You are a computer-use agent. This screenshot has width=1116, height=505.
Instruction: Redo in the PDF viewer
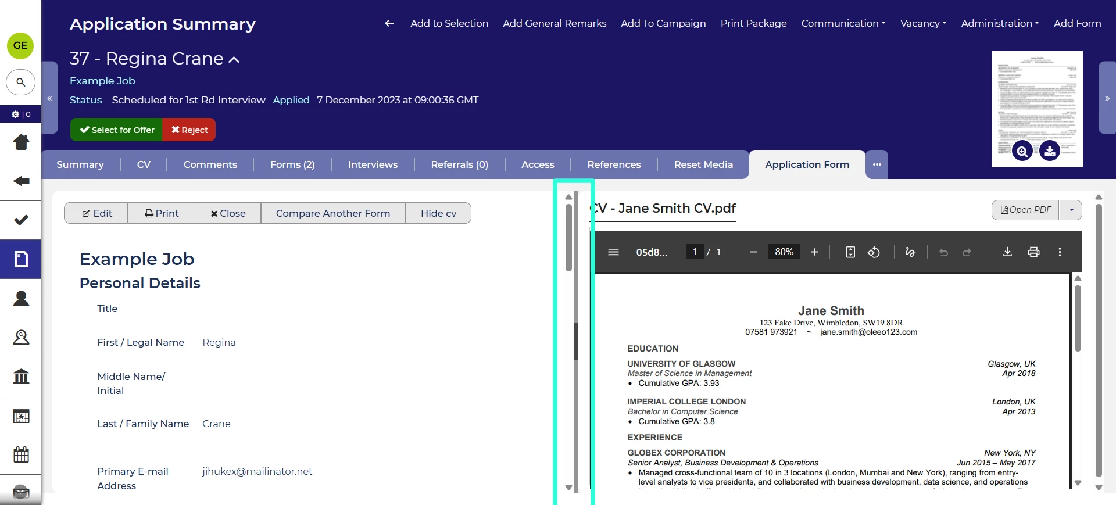click(x=967, y=252)
